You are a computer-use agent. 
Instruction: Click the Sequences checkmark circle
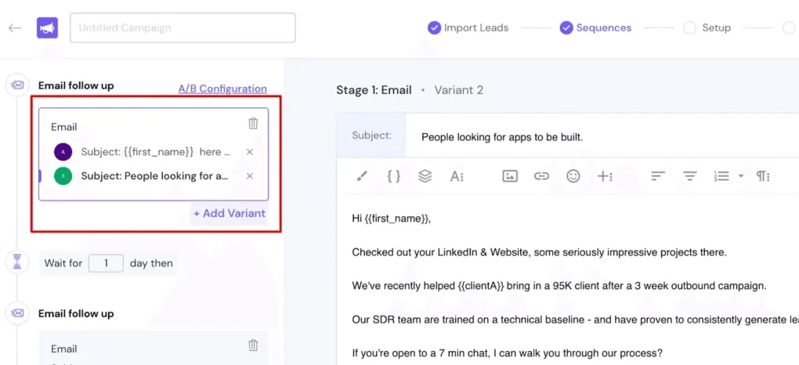pyautogui.click(x=566, y=27)
